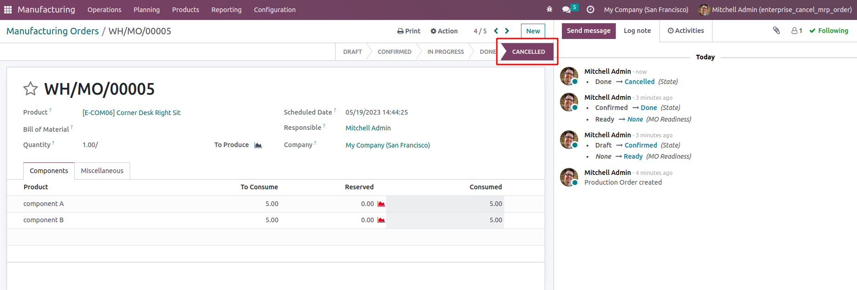Image resolution: width=857 pixels, height=290 pixels.
Task: Open the conversations messages icon
Action: coord(566,10)
